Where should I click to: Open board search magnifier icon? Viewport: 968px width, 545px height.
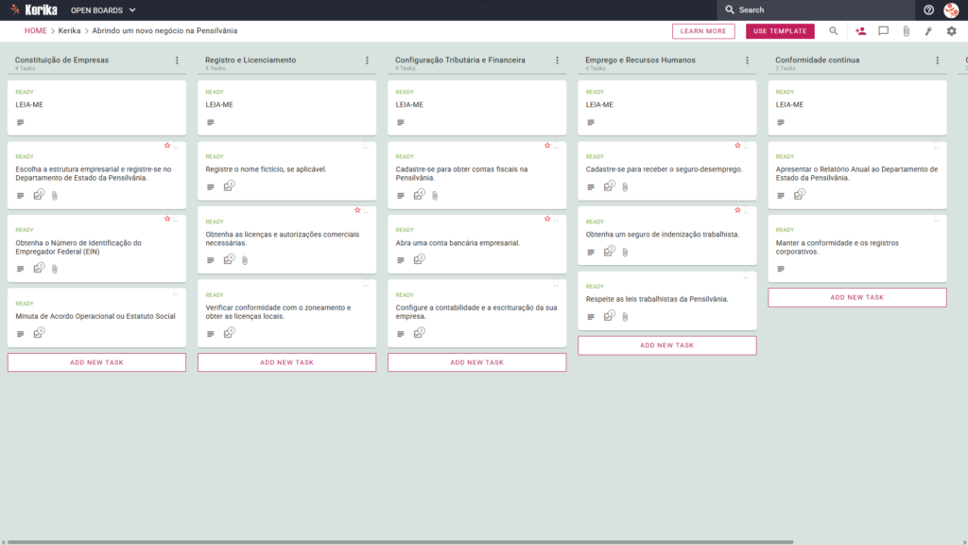click(834, 31)
